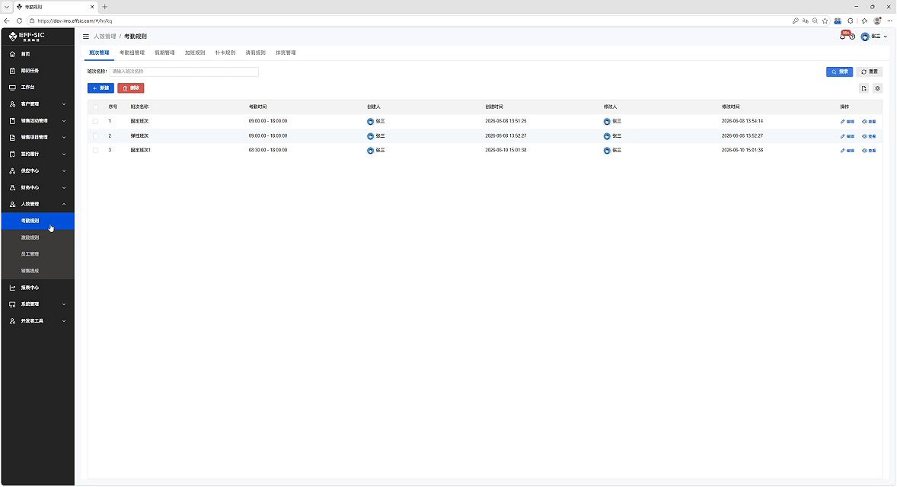
Task: Click the 重置 reset button
Action: click(870, 72)
